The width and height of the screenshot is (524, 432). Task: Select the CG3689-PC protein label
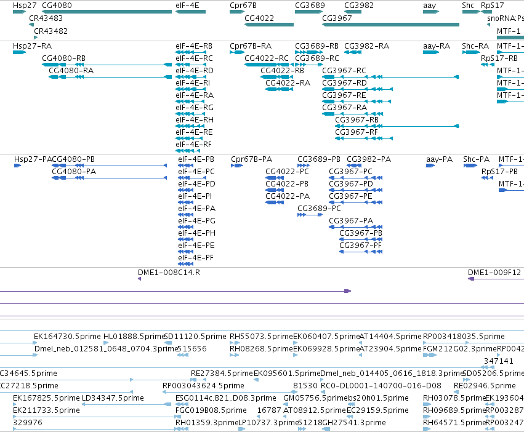pyautogui.click(x=319, y=208)
